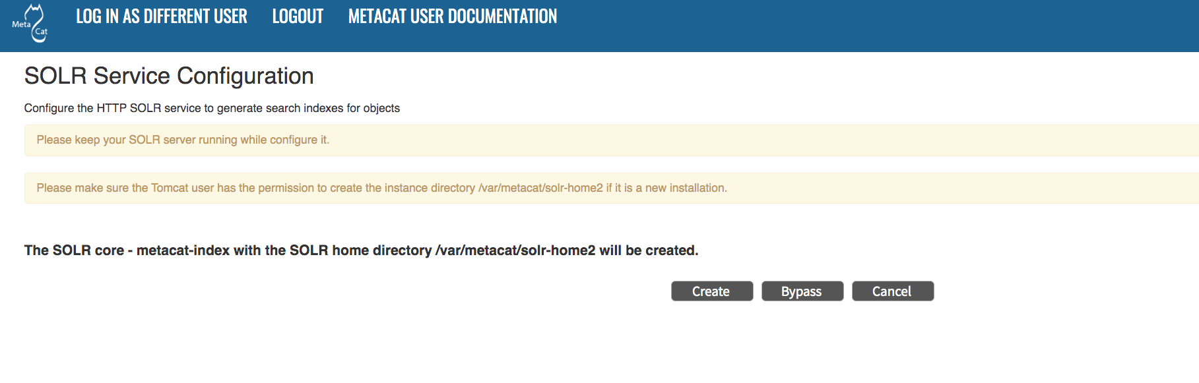Viewport: 1199px width, 383px height.
Task: Click the words HTTP SOLR service
Action: (x=148, y=108)
